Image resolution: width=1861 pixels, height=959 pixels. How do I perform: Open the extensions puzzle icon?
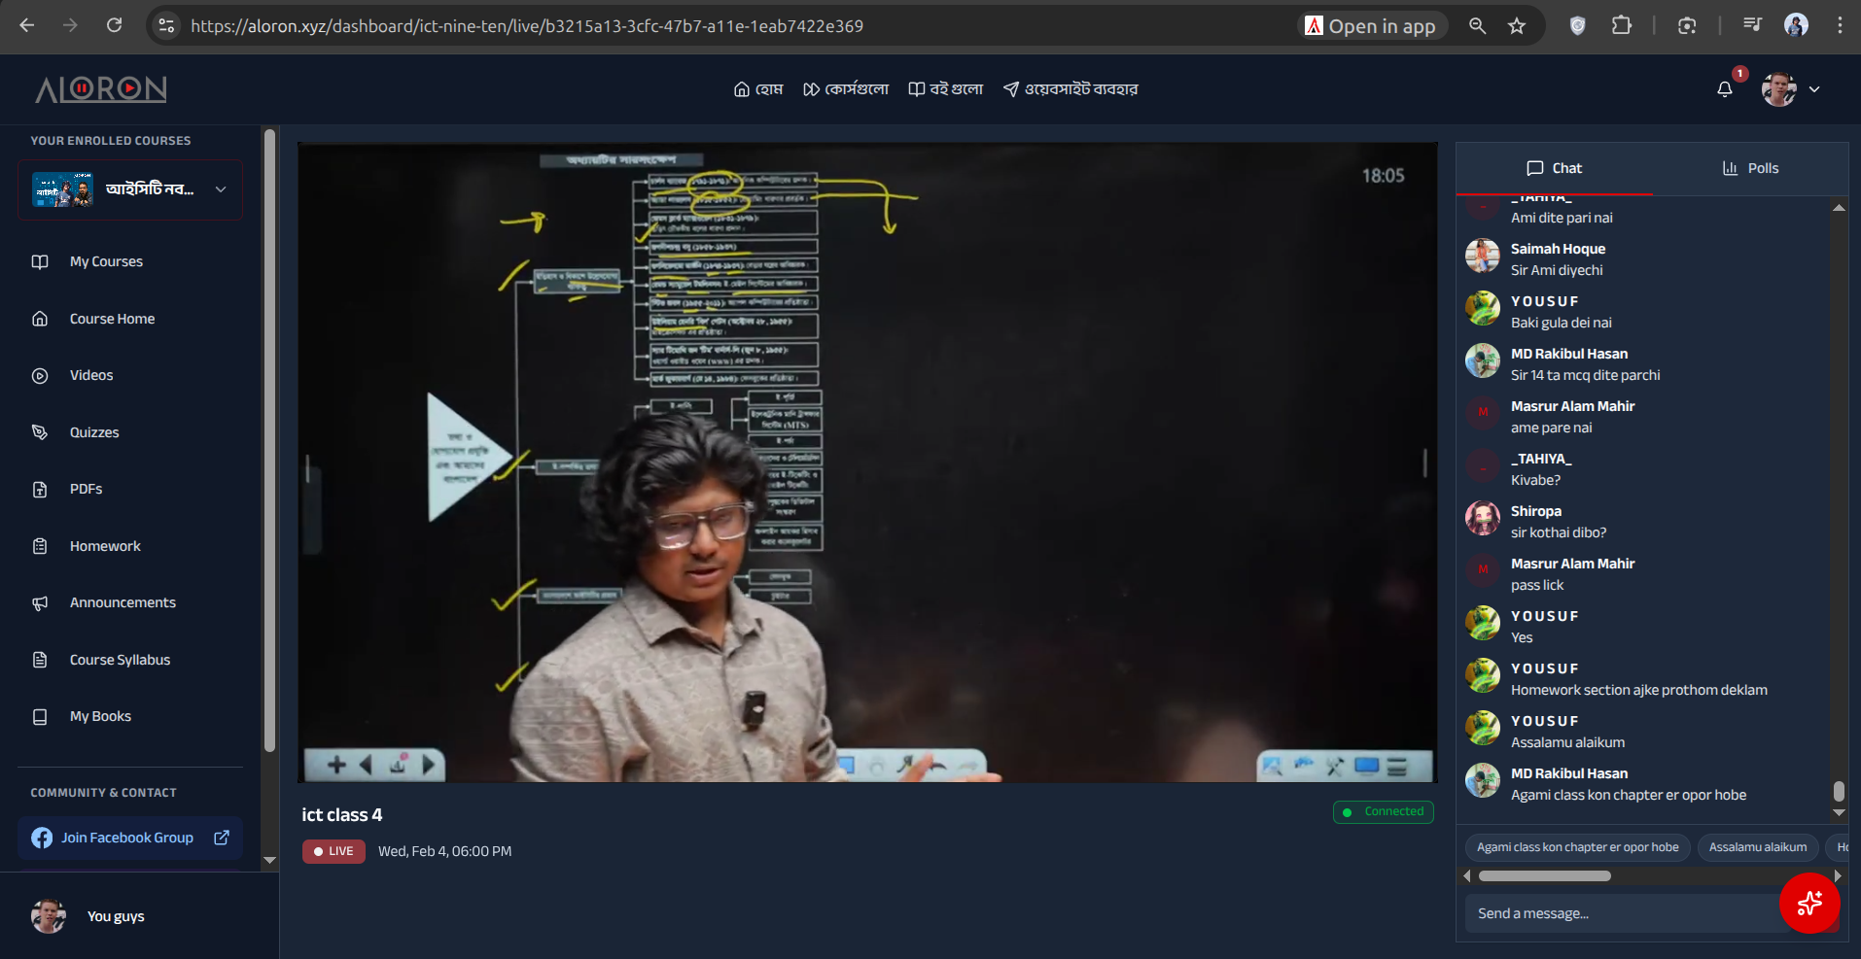tap(1621, 26)
